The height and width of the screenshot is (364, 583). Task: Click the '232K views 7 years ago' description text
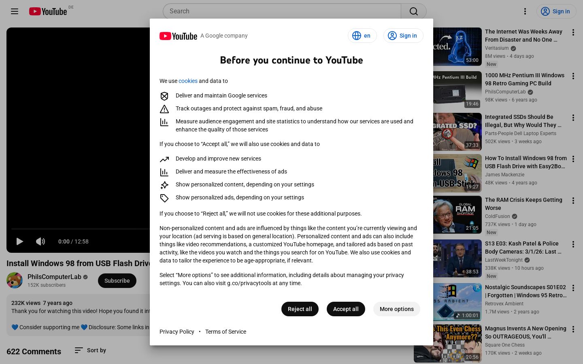coord(42,303)
